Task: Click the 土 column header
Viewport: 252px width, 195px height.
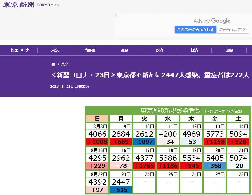Action: (238, 118)
